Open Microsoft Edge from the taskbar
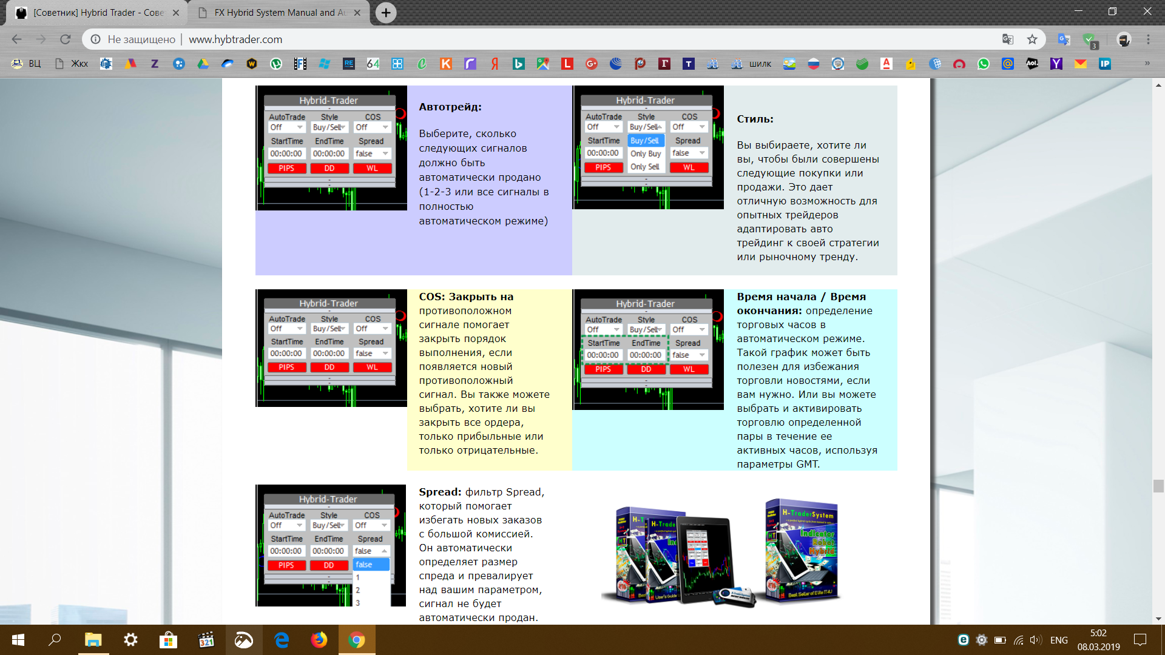 (282, 640)
